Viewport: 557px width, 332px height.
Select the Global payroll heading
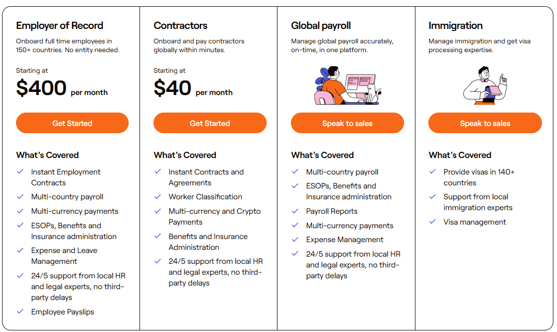point(320,25)
